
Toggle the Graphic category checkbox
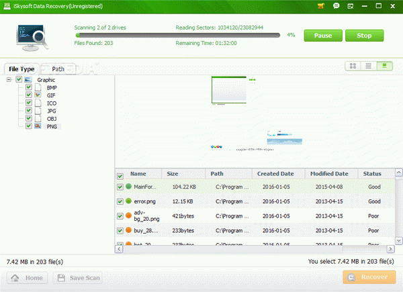click(19, 79)
